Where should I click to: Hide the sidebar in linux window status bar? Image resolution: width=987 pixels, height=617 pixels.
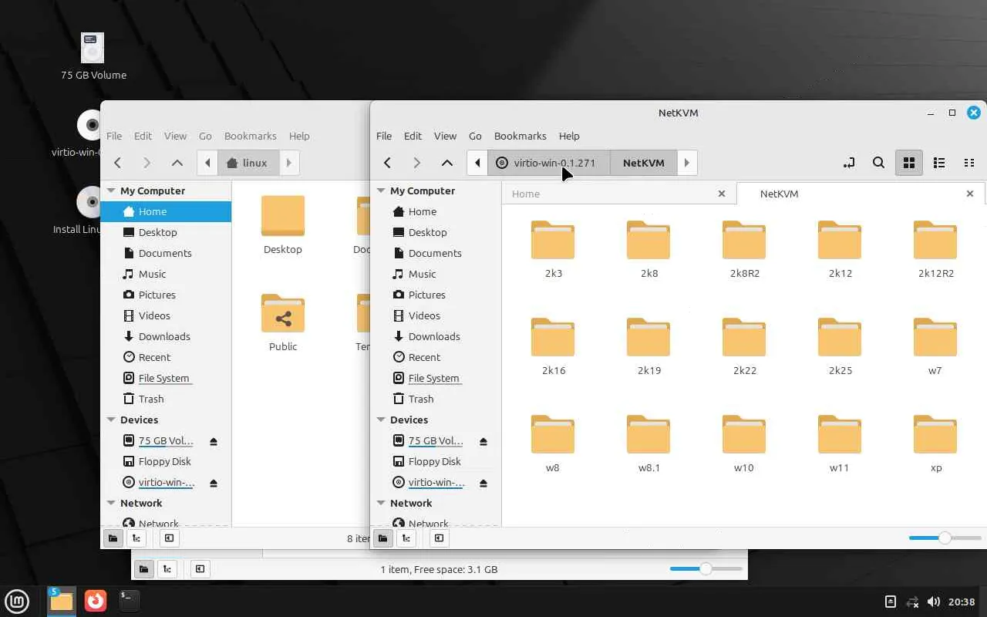click(169, 538)
